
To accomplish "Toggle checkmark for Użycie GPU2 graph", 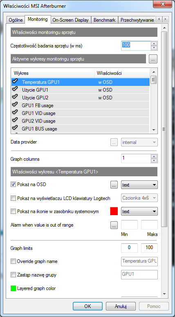I will click(15, 97).
